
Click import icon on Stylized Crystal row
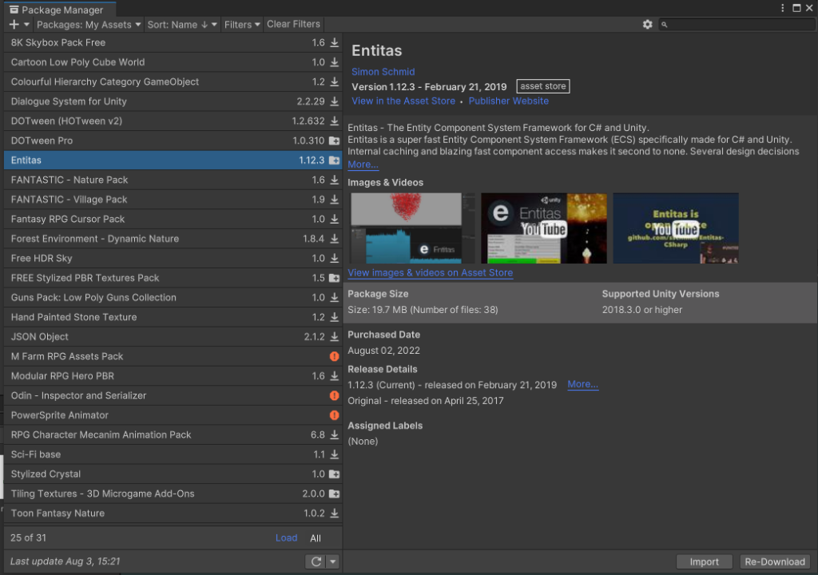coord(335,474)
